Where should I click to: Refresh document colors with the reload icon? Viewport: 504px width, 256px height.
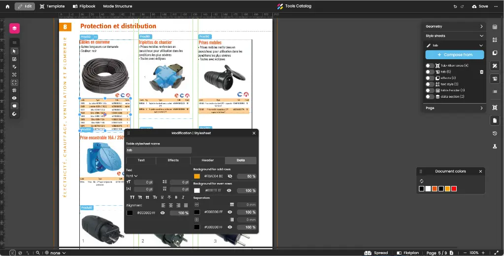(x=421, y=182)
